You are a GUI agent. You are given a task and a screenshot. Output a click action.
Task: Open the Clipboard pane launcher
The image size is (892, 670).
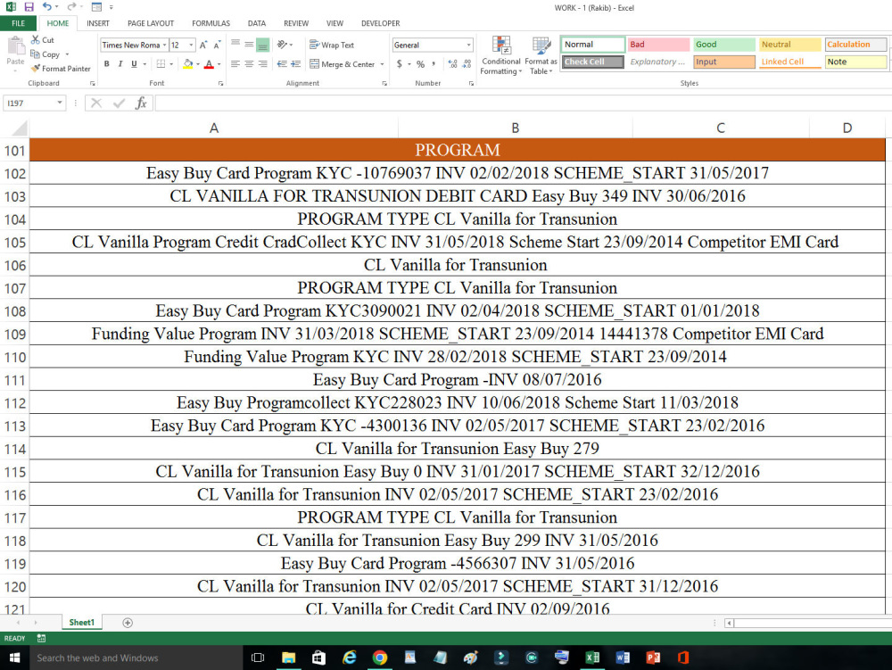pos(92,84)
